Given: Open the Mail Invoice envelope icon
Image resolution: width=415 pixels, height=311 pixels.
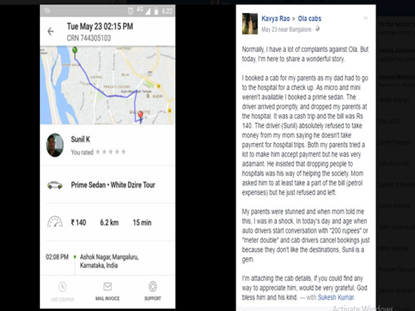Looking at the screenshot, I should point(107,286).
